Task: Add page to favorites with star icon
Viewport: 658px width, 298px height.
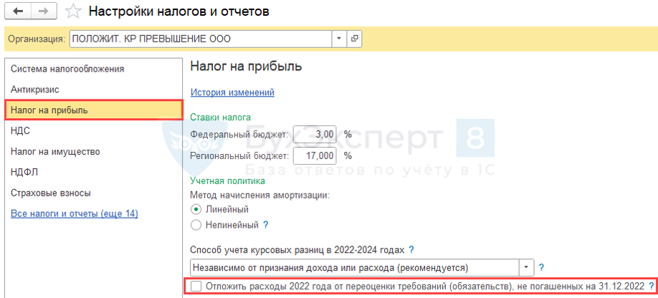Action: pyautogui.click(x=73, y=11)
